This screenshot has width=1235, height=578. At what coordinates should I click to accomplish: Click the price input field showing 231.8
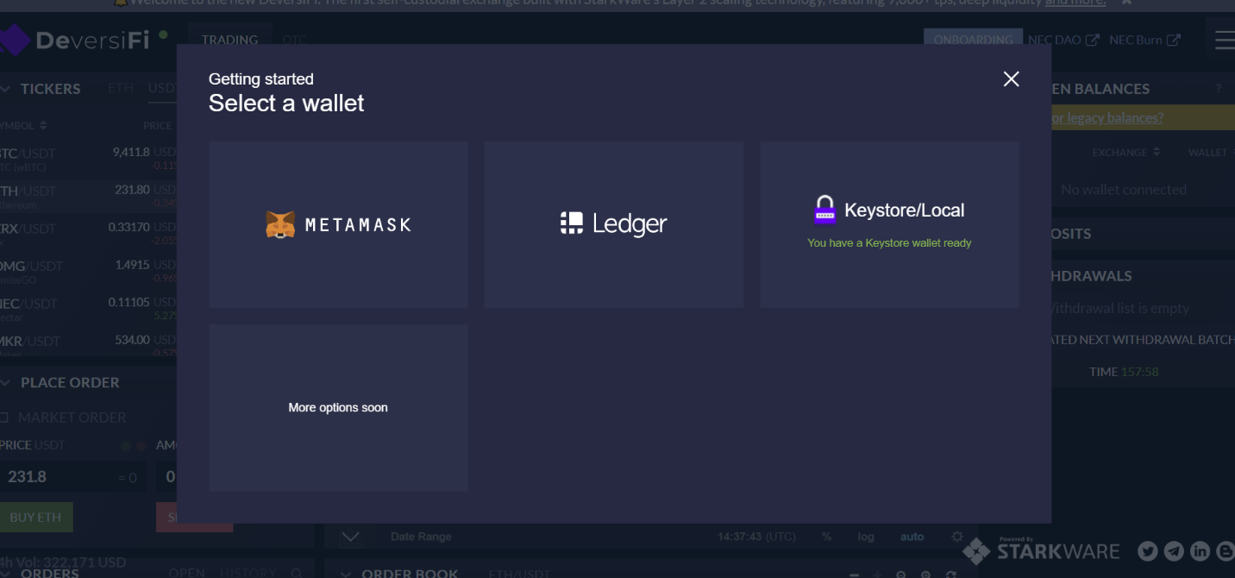click(x=72, y=476)
